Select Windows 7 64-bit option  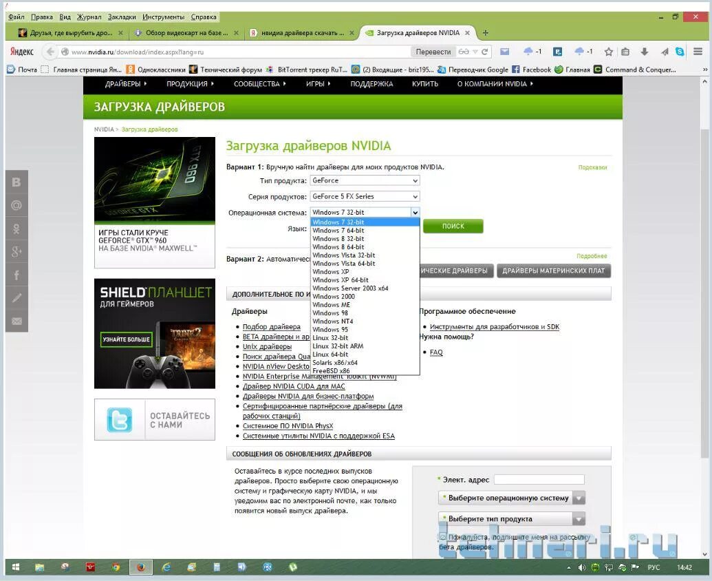(365, 231)
